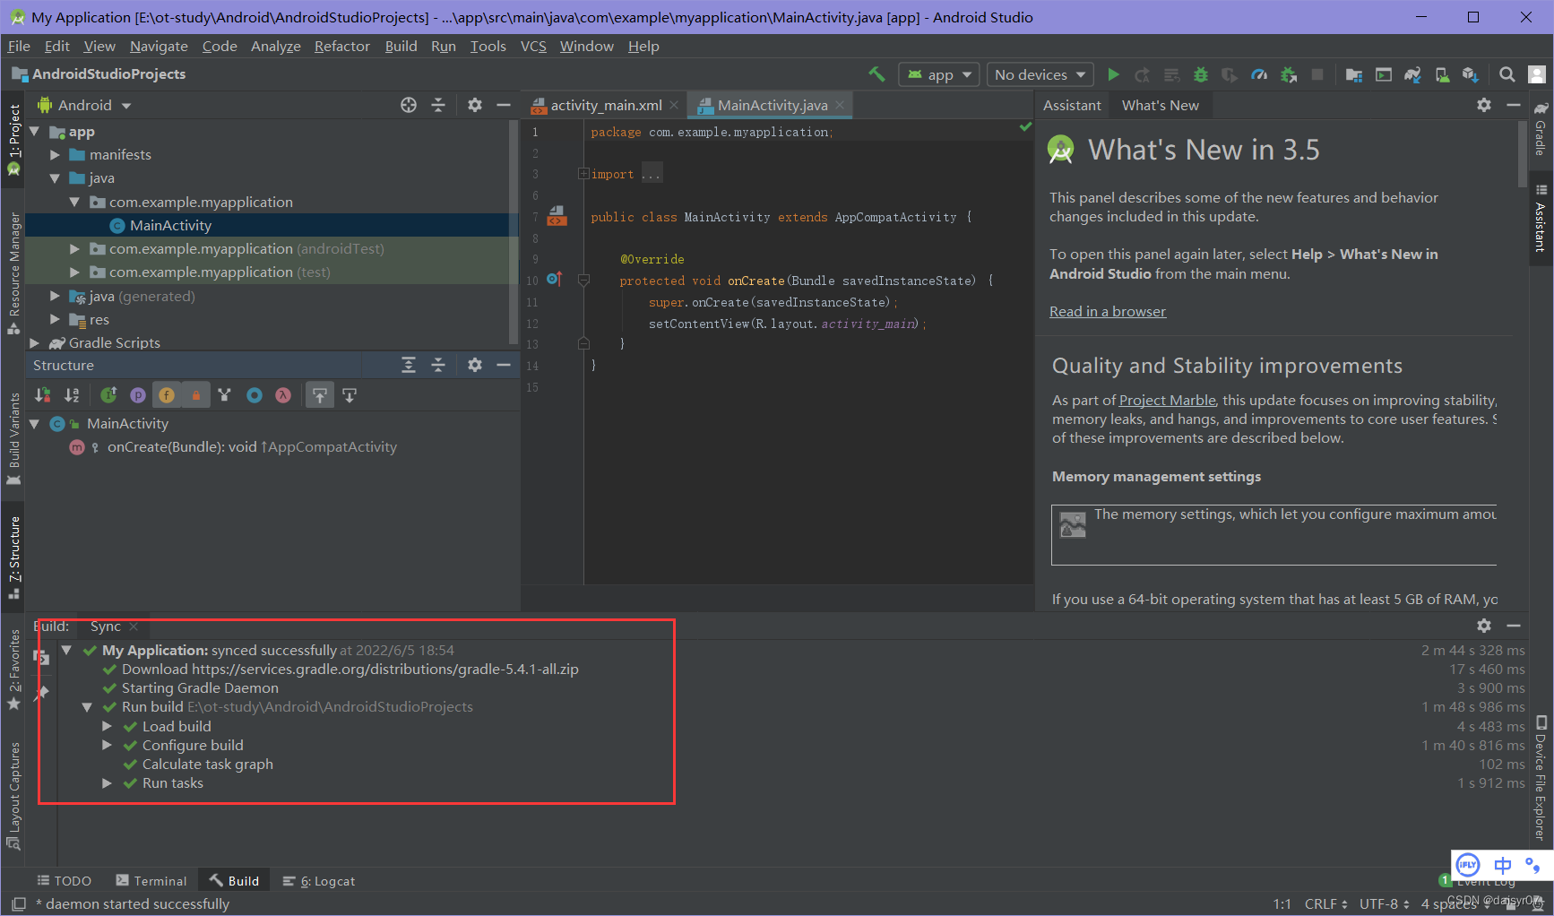Expand Run tasks in build output
Image resolution: width=1554 pixels, height=916 pixels.
coord(107,782)
